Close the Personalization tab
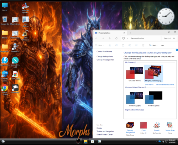Viewport: 178px width, 145px height. coord(124,33)
